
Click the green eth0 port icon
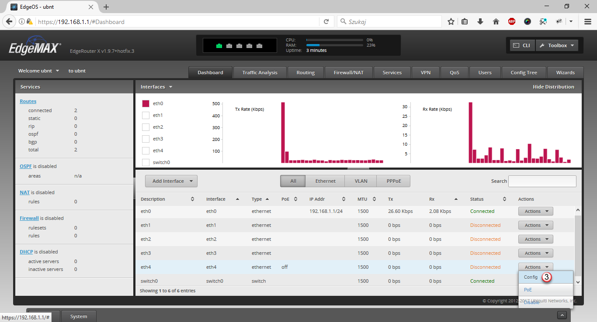(x=219, y=46)
